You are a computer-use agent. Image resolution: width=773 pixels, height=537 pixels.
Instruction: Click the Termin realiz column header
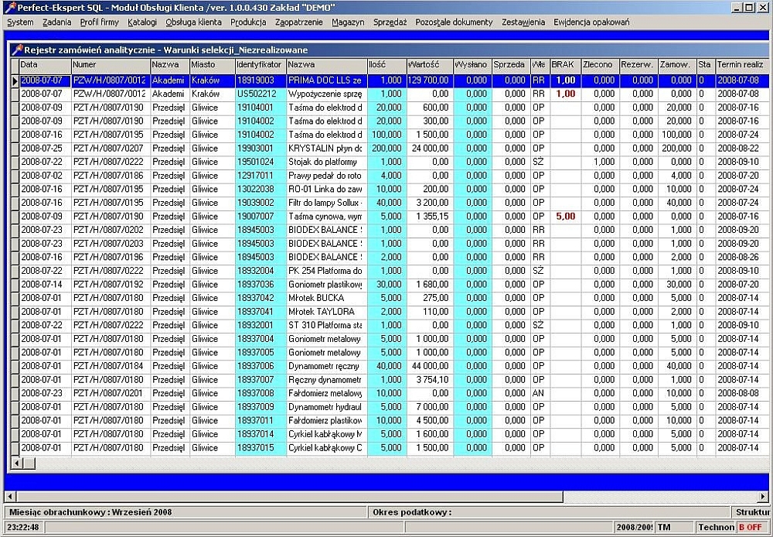pyautogui.click(x=741, y=65)
